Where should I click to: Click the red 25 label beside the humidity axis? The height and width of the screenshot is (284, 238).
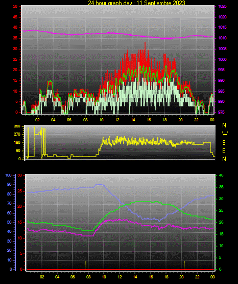point(20,191)
